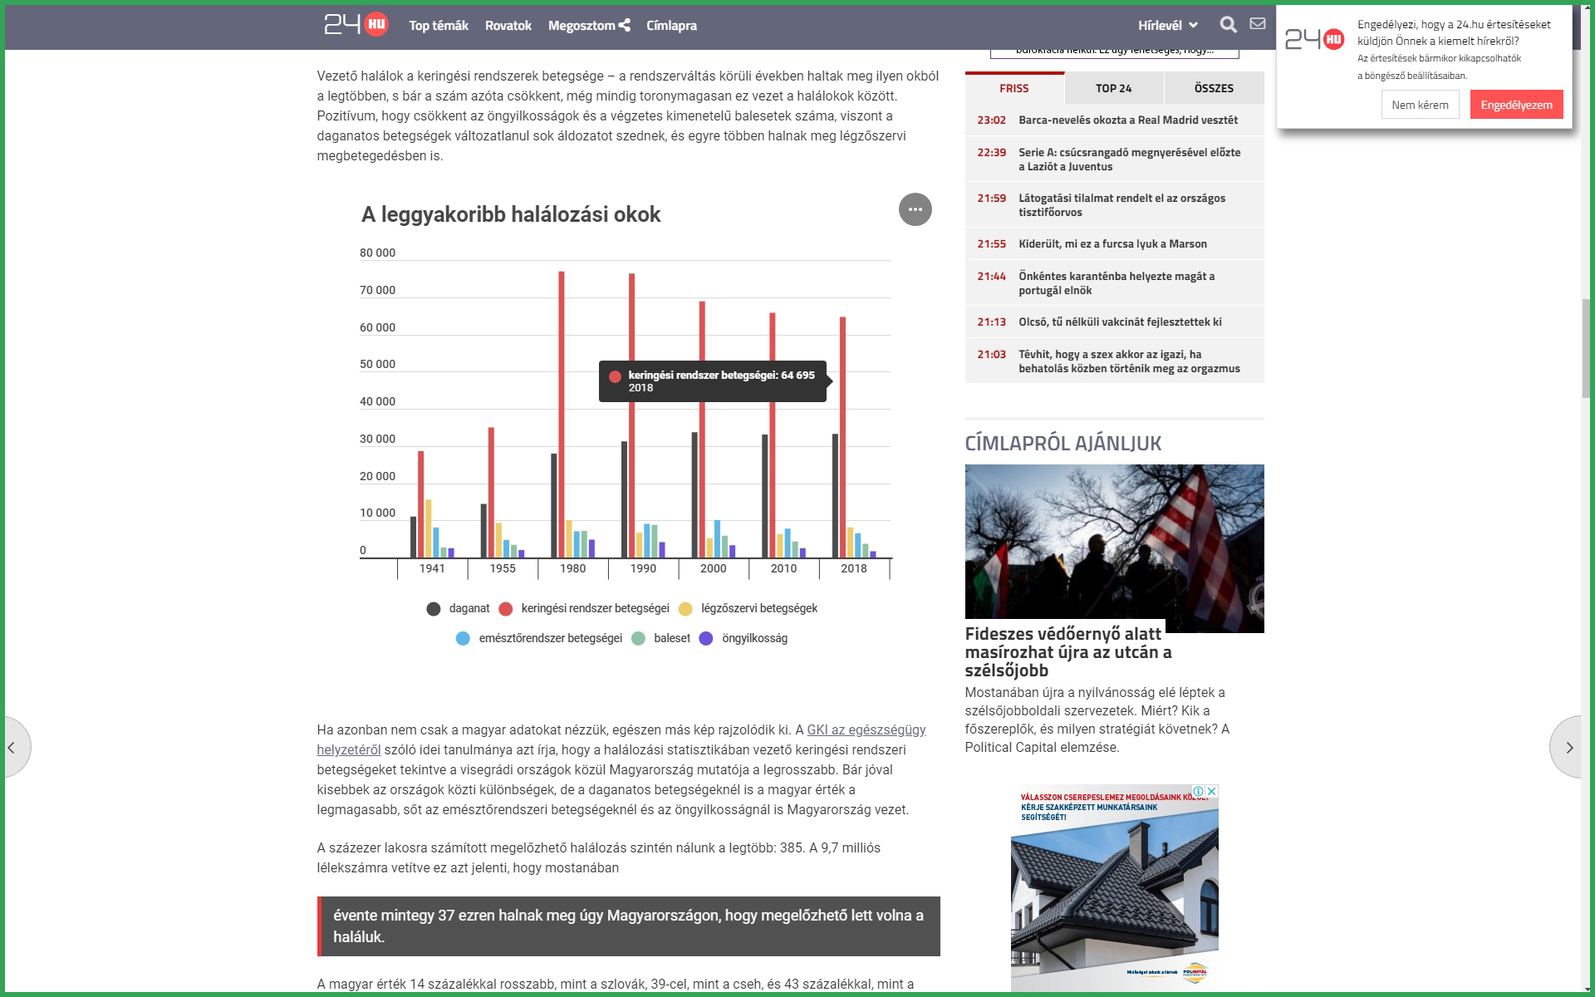The height and width of the screenshot is (997, 1595).
Task: Open Barca-nevelés okozta Real Madrid vesztét news
Action: (x=1127, y=120)
